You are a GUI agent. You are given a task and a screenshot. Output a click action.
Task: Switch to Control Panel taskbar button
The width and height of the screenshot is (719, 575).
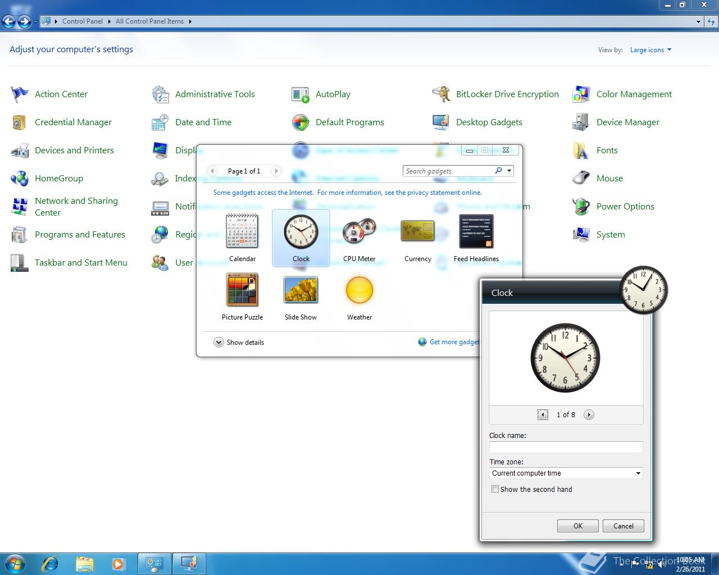point(154,563)
